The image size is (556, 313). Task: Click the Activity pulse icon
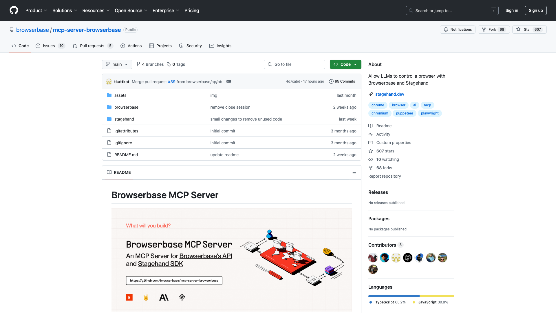click(x=371, y=134)
